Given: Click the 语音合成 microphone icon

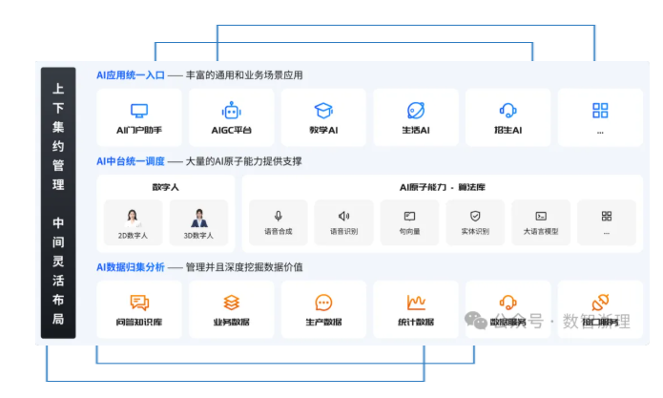Looking at the screenshot, I should (x=279, y=217).
